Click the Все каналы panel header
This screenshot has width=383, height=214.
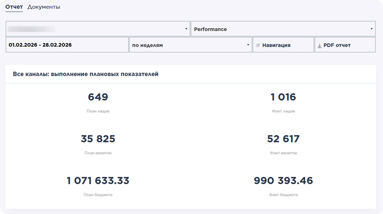coord(86,74)
